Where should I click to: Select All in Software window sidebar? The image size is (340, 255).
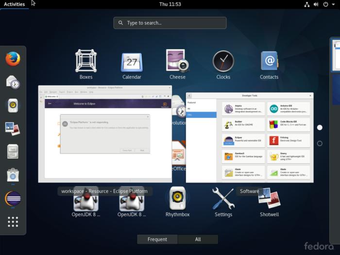point(189,109)
